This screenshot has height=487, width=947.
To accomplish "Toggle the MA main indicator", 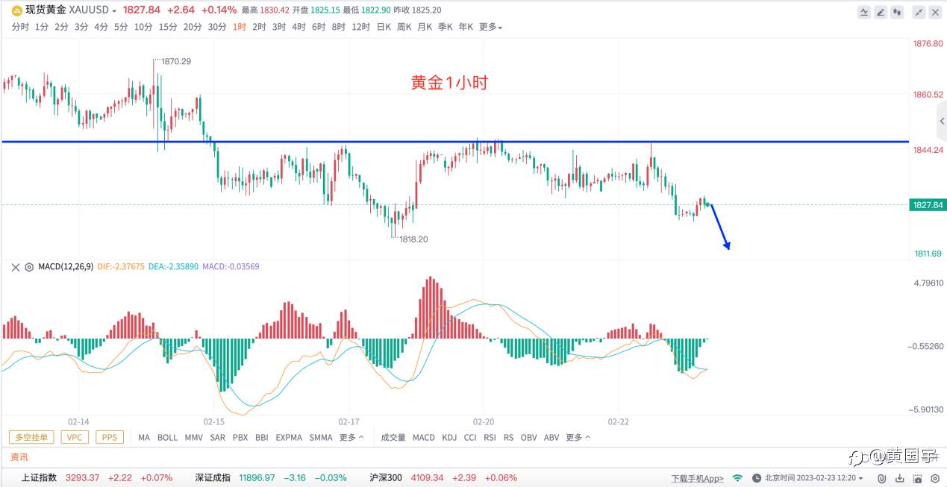I will [x=144, y=438].
